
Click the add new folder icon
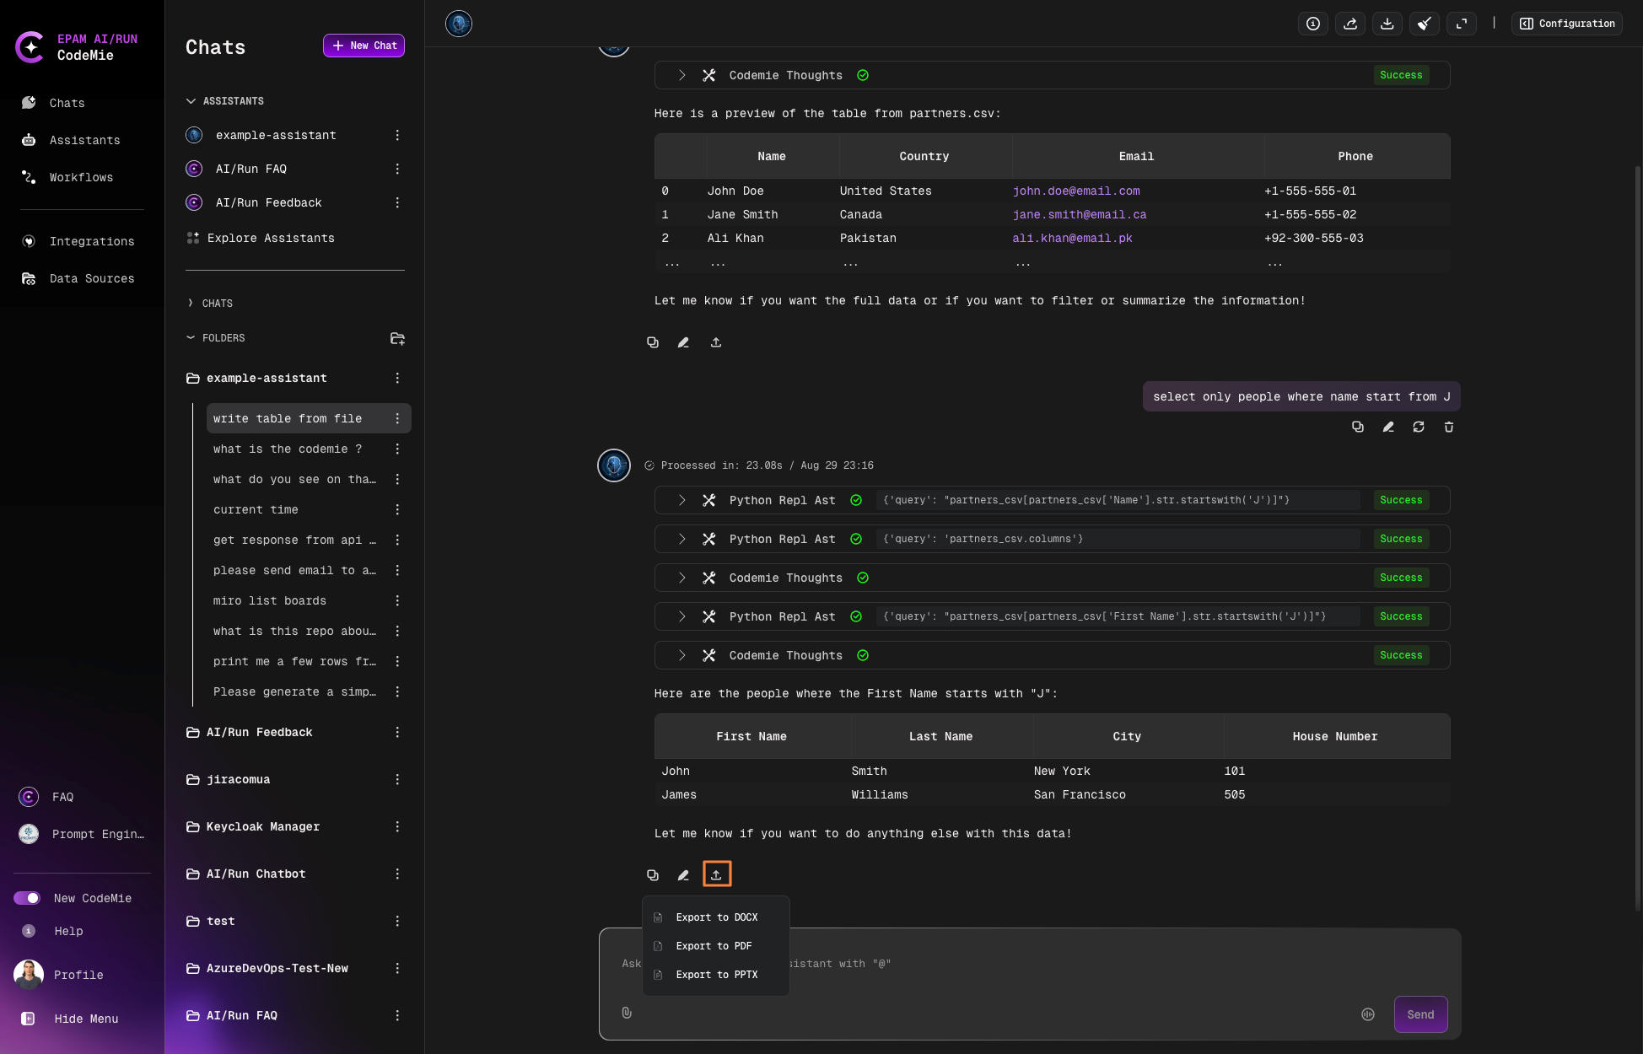click(397, 338)
